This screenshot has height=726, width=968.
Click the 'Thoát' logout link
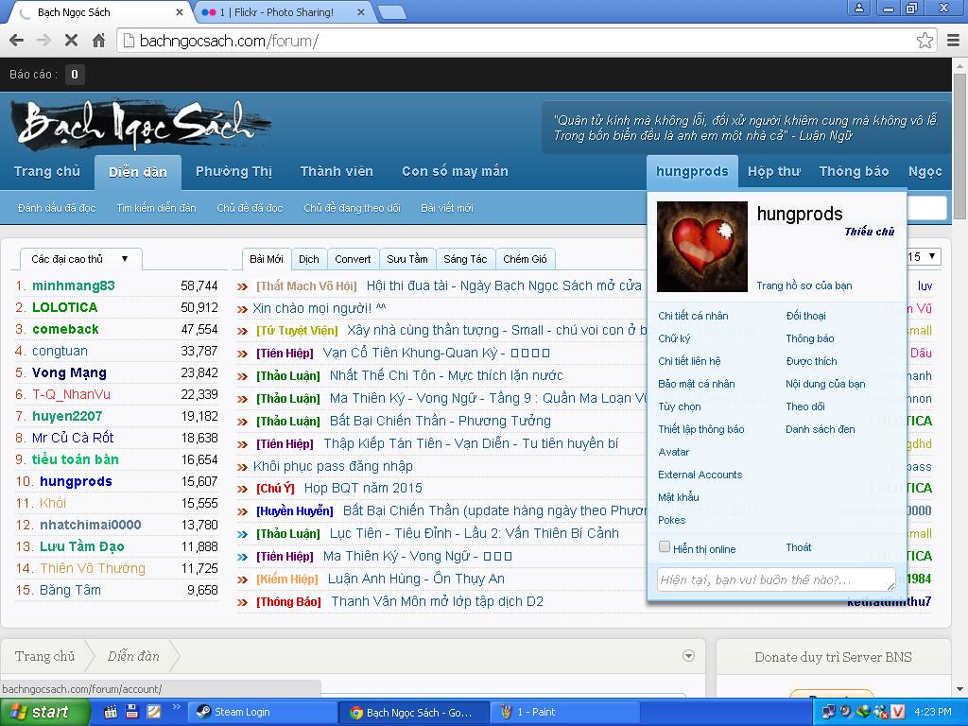pyautogui.click(x=799, y=547)
